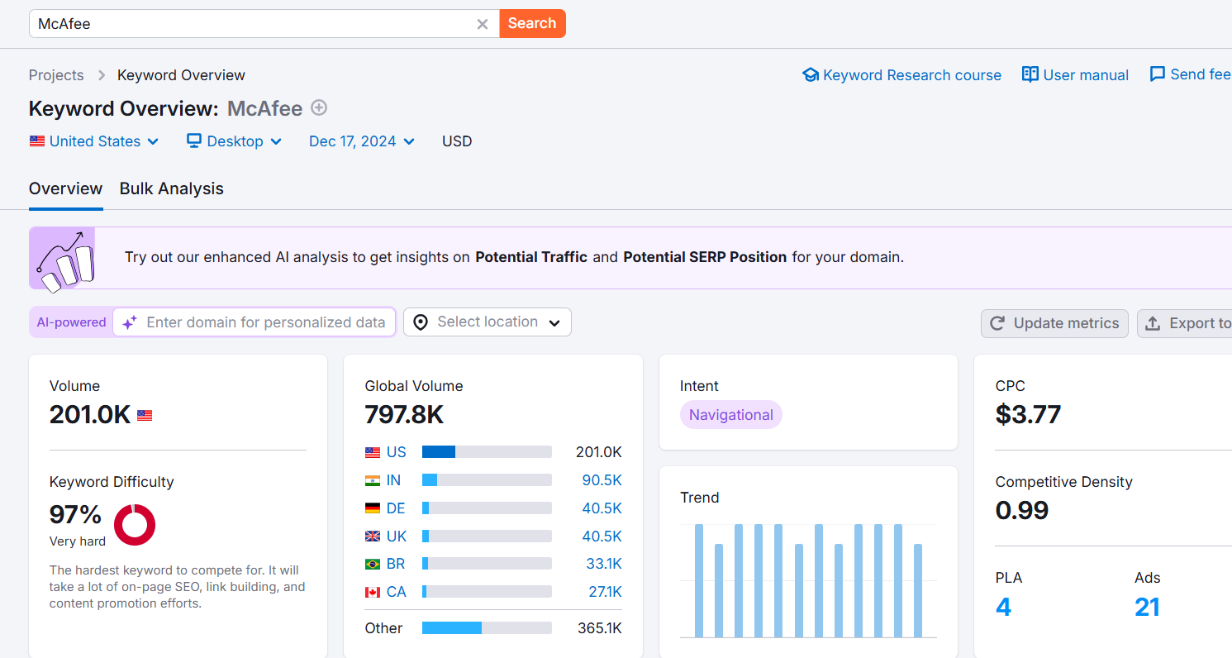Click the Other volume progress bar
Screen dimensions: 1232x658
[487, 628]
